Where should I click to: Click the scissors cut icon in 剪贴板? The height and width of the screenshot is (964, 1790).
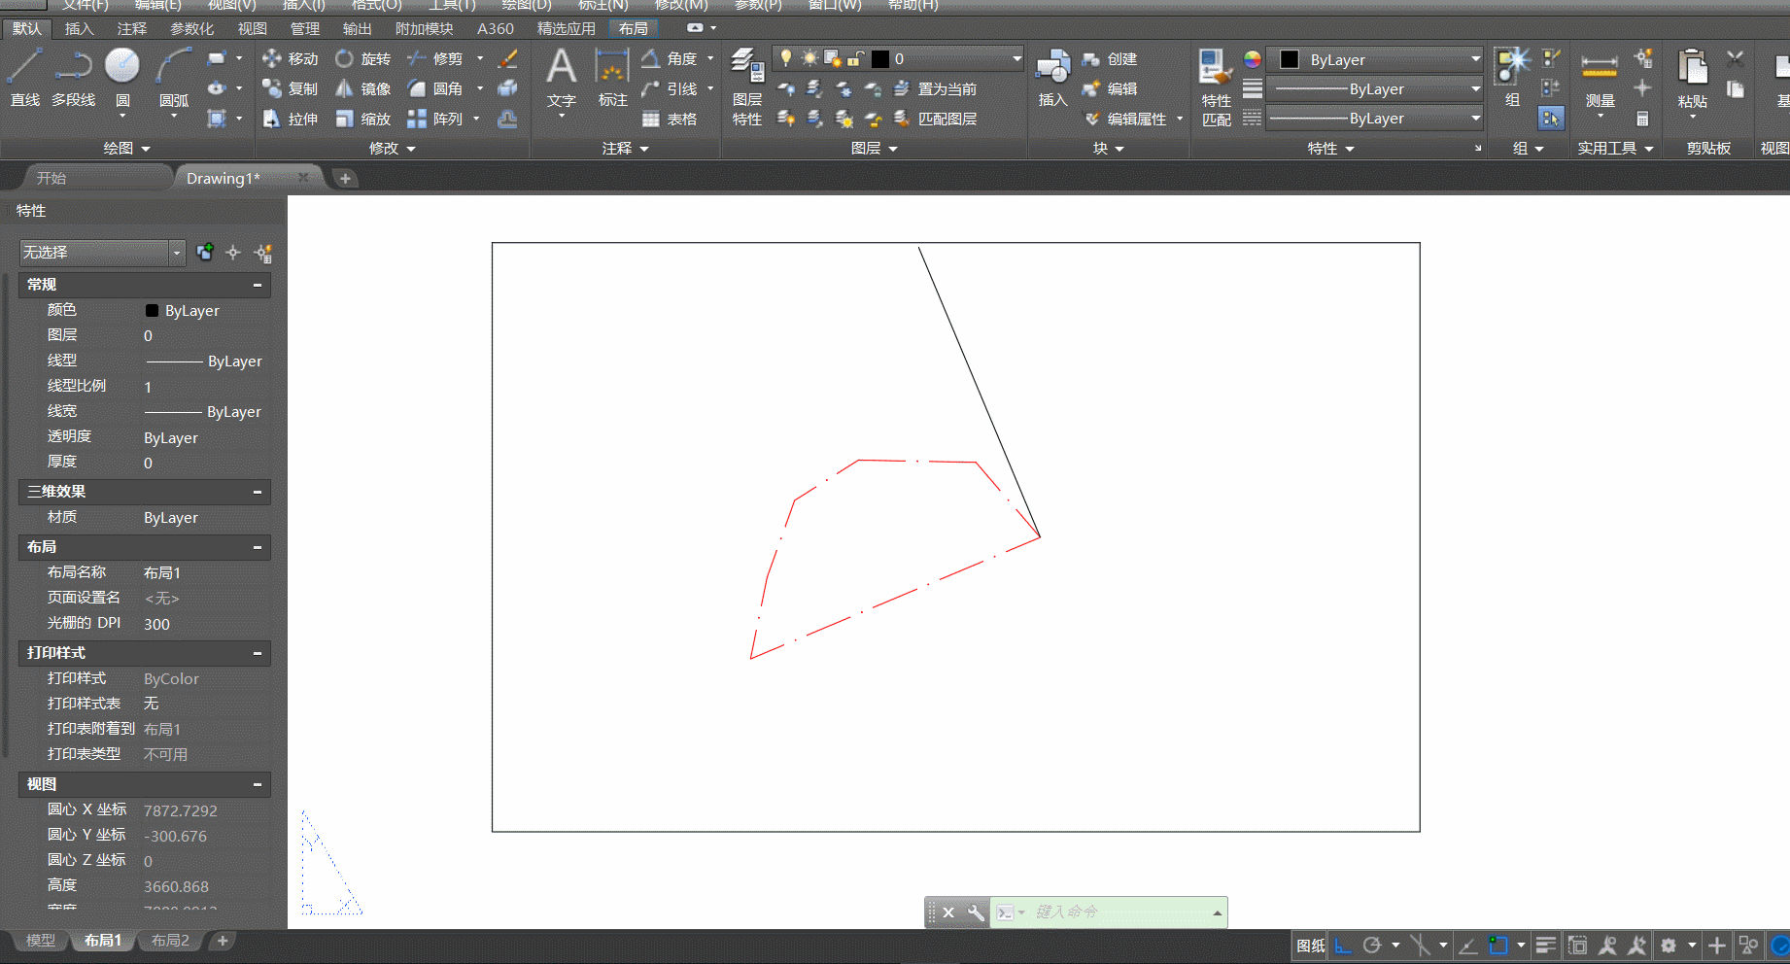point(1736,58)
